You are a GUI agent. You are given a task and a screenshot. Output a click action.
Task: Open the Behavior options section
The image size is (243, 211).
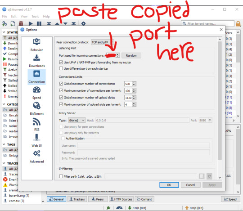[36, 45]
